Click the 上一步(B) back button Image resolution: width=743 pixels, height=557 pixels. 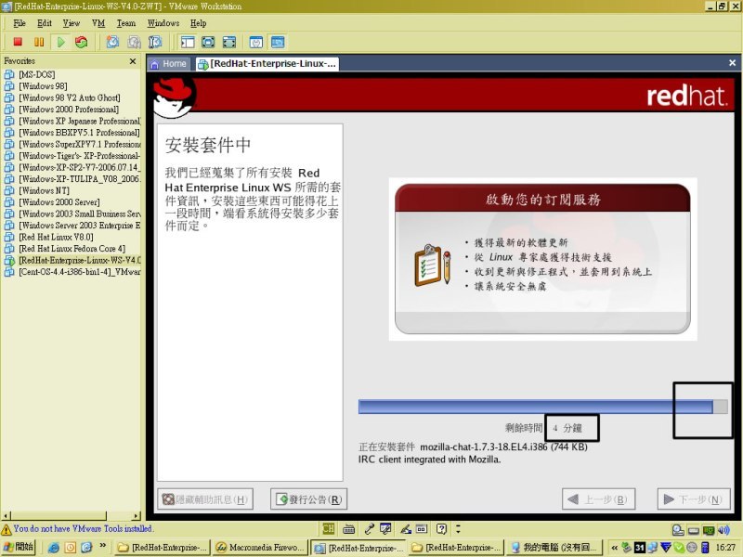click(x=598, y=499)
